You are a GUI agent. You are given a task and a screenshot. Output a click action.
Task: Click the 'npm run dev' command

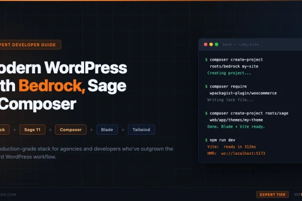click(x=220, y=140)
